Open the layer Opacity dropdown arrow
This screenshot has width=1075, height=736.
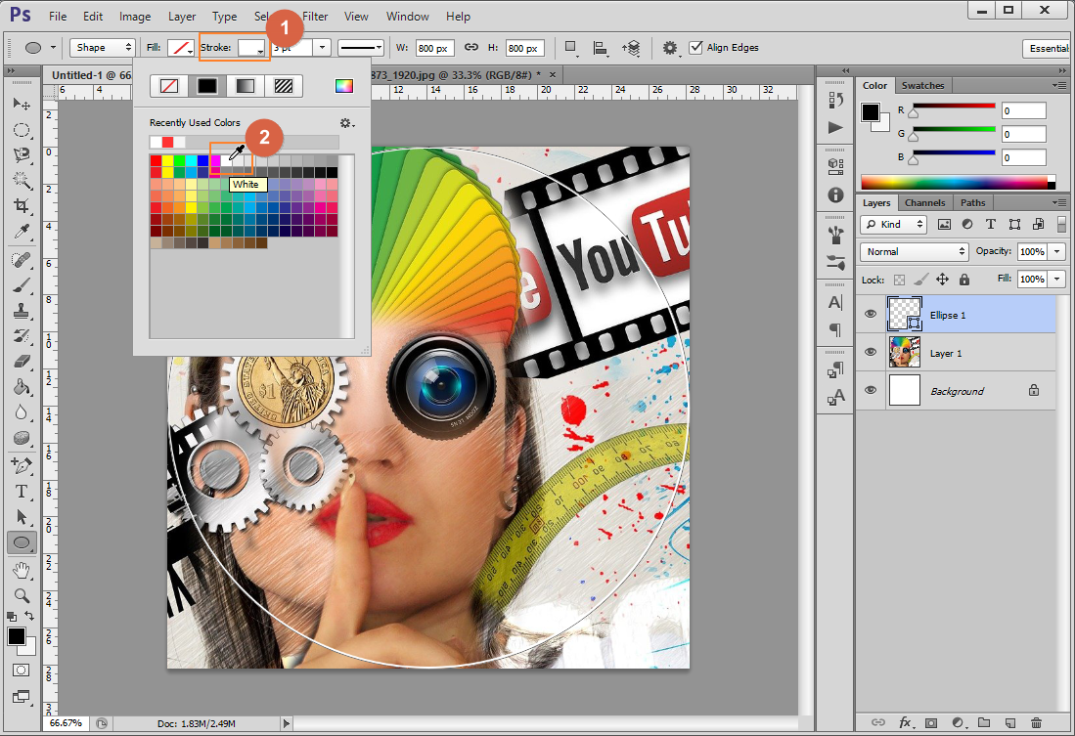(x=1057, y=251)
